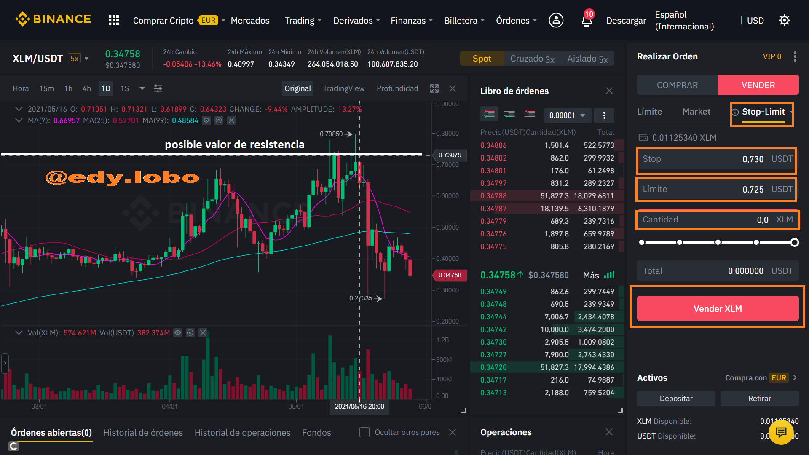Open Stop-Limit info icon

(735, 112)
